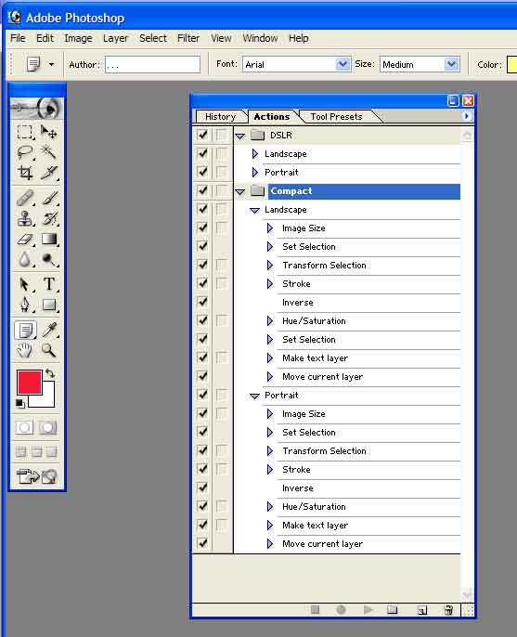Delete selected action with trash icon
The image size is (517, 637).
pyautogui.click(x=448, y=610)
